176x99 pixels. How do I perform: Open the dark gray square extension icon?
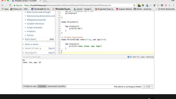click(x=162, y=5)
